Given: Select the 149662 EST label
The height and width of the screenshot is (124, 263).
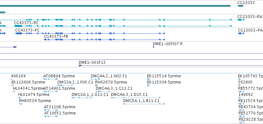Looking at the screenshot, I should [x=246, y=94].
